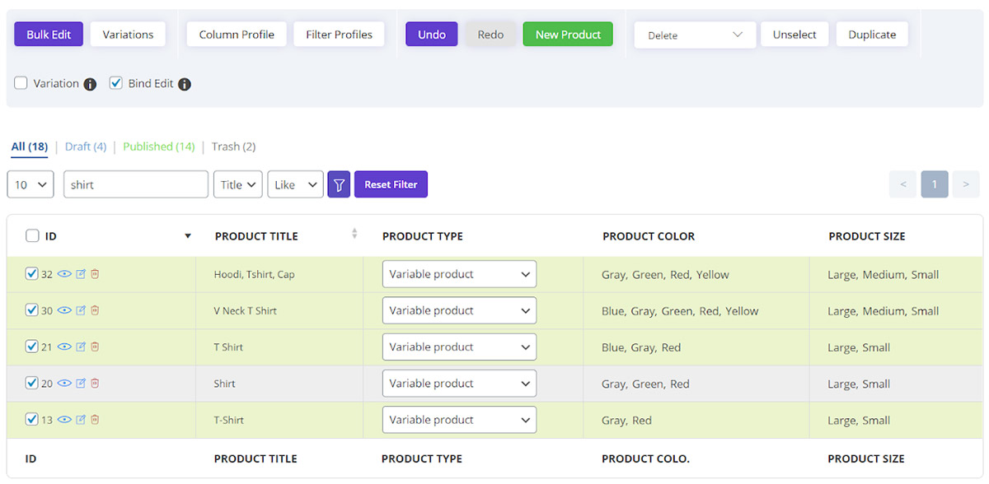The height and width of the screenshot is (484, 989).
Task: Change product type dropdown for T Shirt row
Action: 459,347
